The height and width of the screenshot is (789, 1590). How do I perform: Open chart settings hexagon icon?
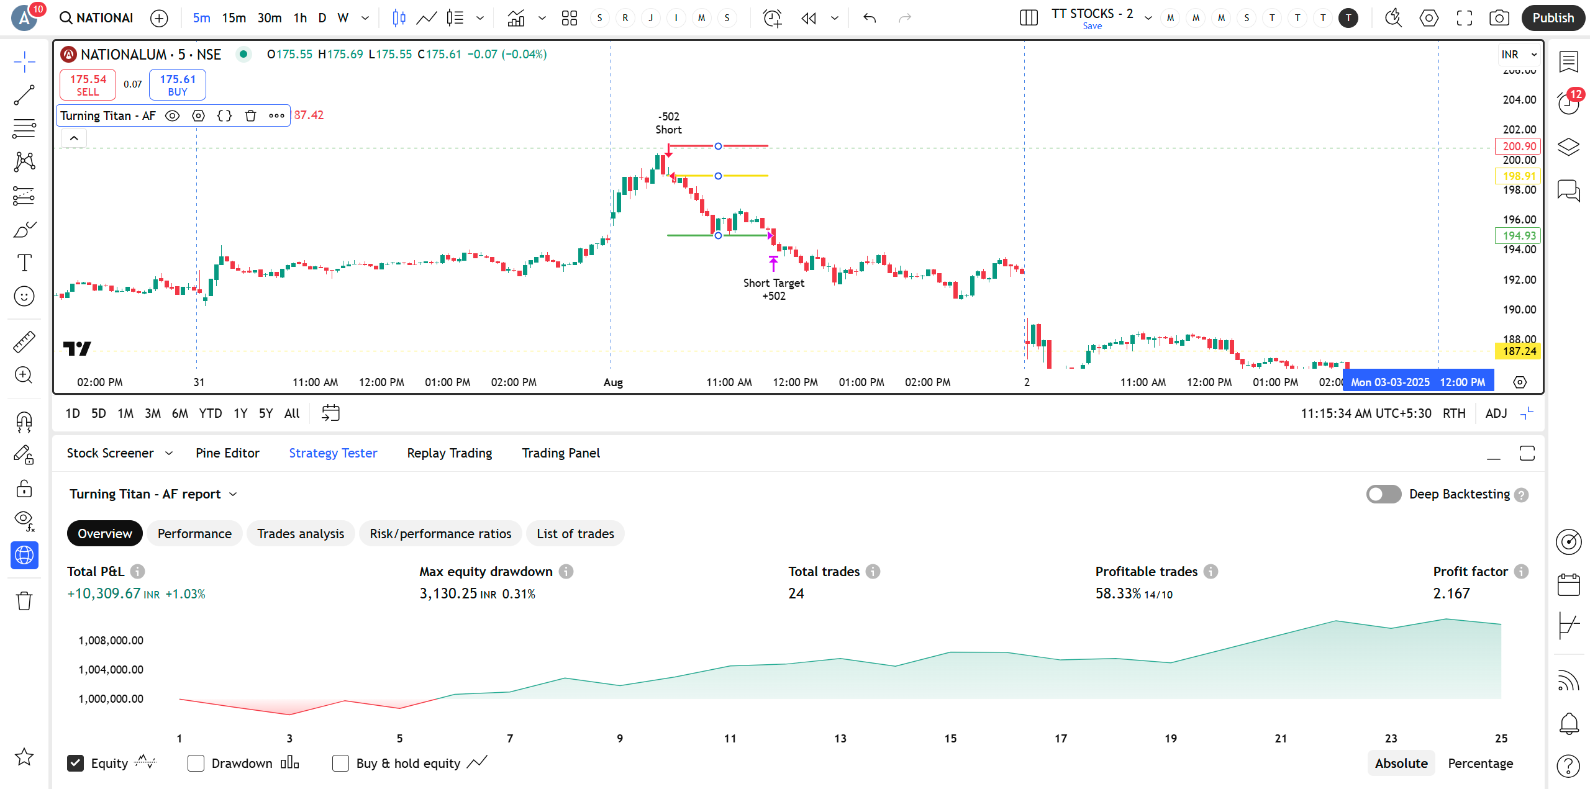point(1429,18)
